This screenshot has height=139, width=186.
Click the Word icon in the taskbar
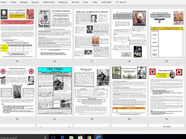click(x=98, y=137)
